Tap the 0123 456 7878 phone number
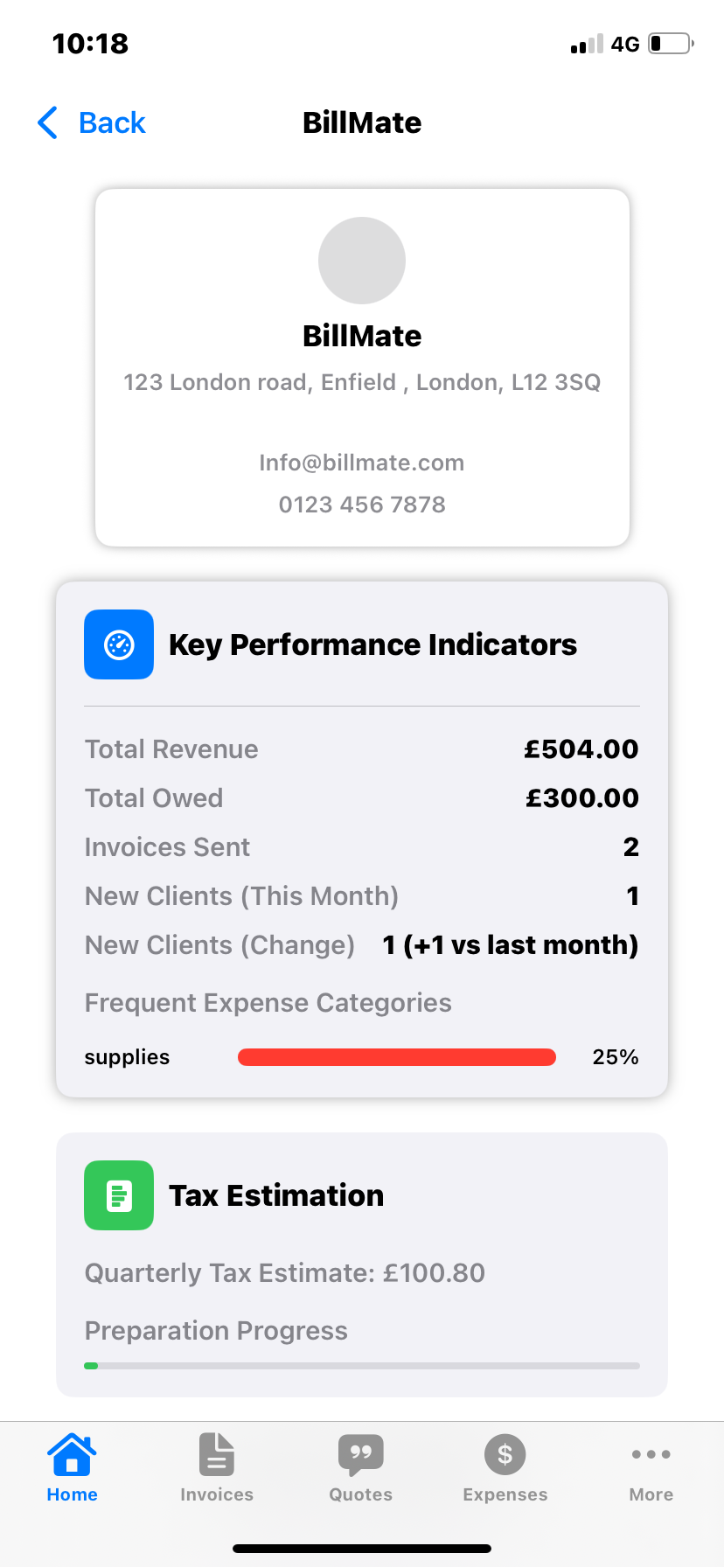 (x=362, y=505)
